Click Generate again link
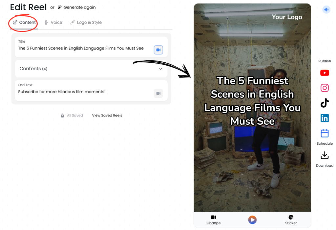 click(79, 7)
